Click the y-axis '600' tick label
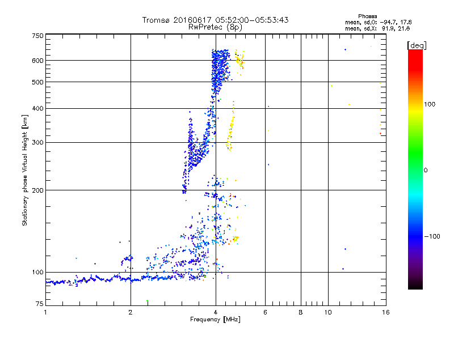The height and width of the screenshot is (340, 454). click(37, 61)
